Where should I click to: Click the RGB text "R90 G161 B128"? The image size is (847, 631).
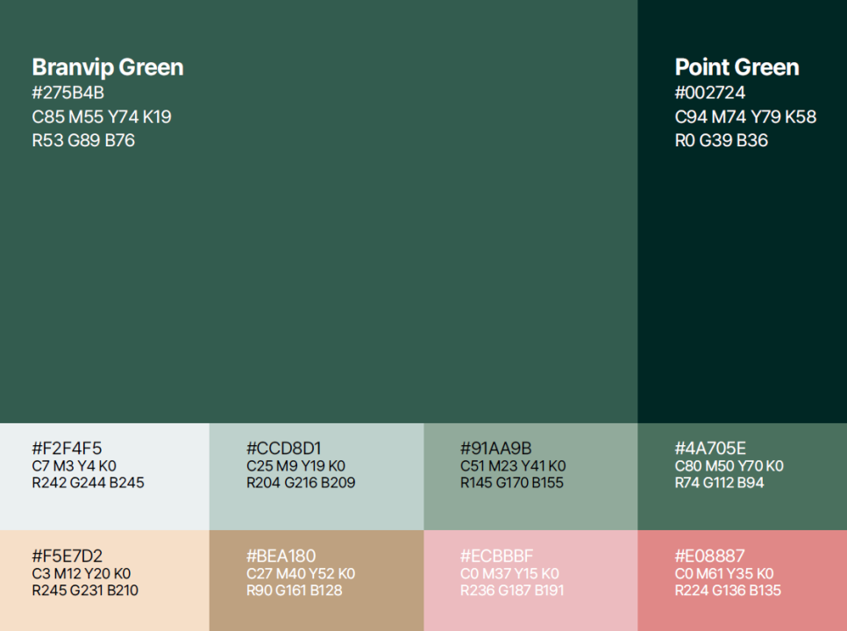coord(294,591)
